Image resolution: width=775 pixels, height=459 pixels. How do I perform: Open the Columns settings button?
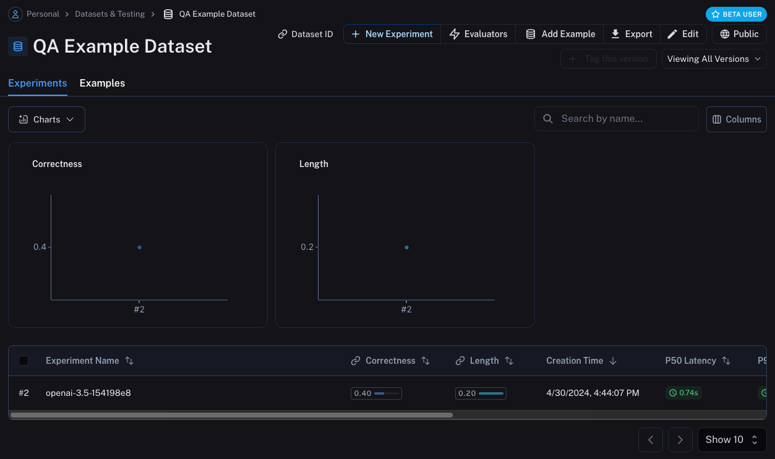[736, 119]
